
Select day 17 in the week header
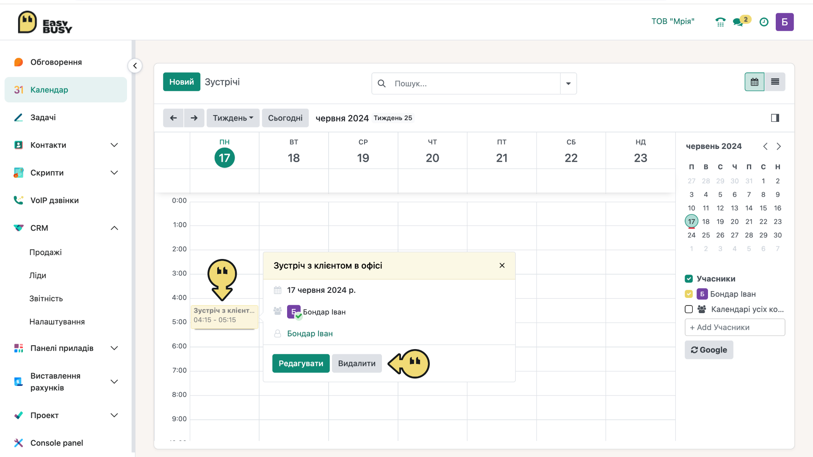pos(224,158)
